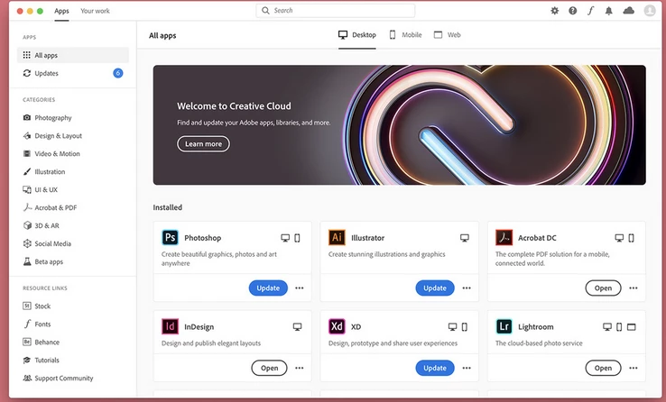
Task: Open the account profile avatar
Action: [650, 11]
